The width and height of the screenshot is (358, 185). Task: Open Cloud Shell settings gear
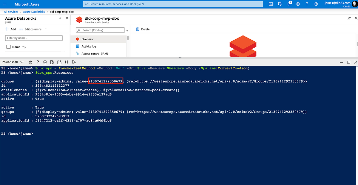(x=45, y=62)
